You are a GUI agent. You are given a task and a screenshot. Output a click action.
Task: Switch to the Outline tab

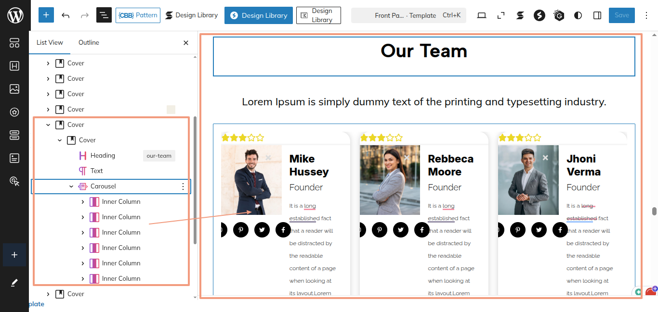point(89,43)
